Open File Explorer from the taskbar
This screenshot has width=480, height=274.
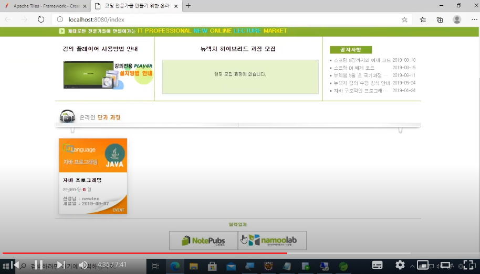pos(193,266)
